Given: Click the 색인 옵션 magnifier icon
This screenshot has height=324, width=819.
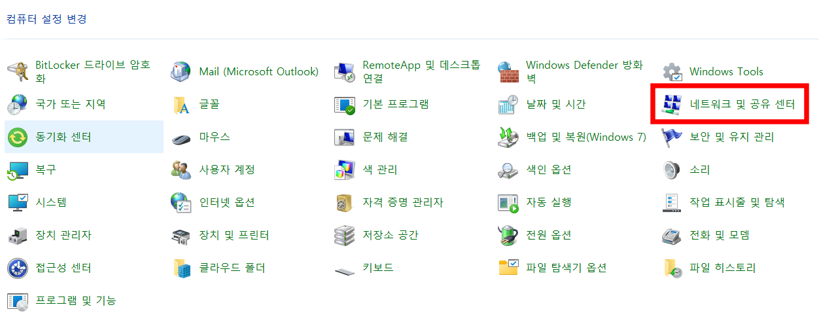Looking at the screenshot, I should click(508, 170).
